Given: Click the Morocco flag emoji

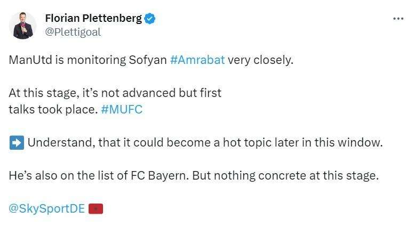Looking at the screenshot, I should pos(96,209).
